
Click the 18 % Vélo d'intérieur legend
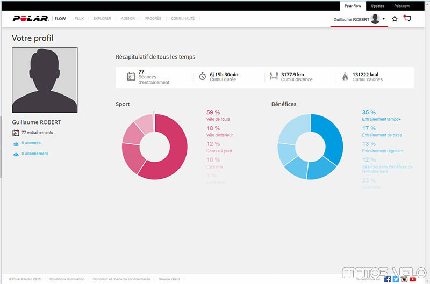pyautogui.click(x=219, y=131)
